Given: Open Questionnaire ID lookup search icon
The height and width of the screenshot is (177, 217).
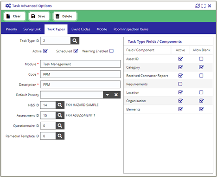Looking at the screenshot, I should coord(60,125).
